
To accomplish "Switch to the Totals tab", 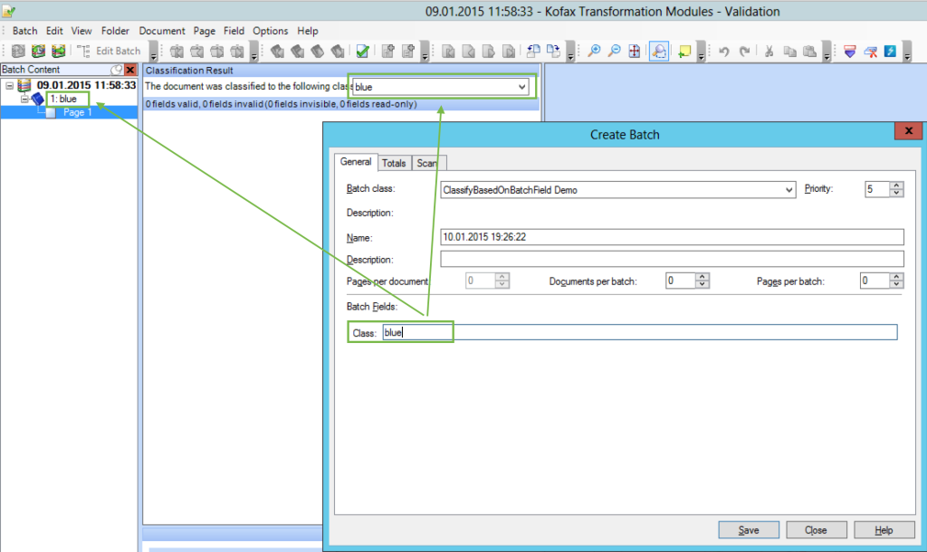I will pos(394,163).
